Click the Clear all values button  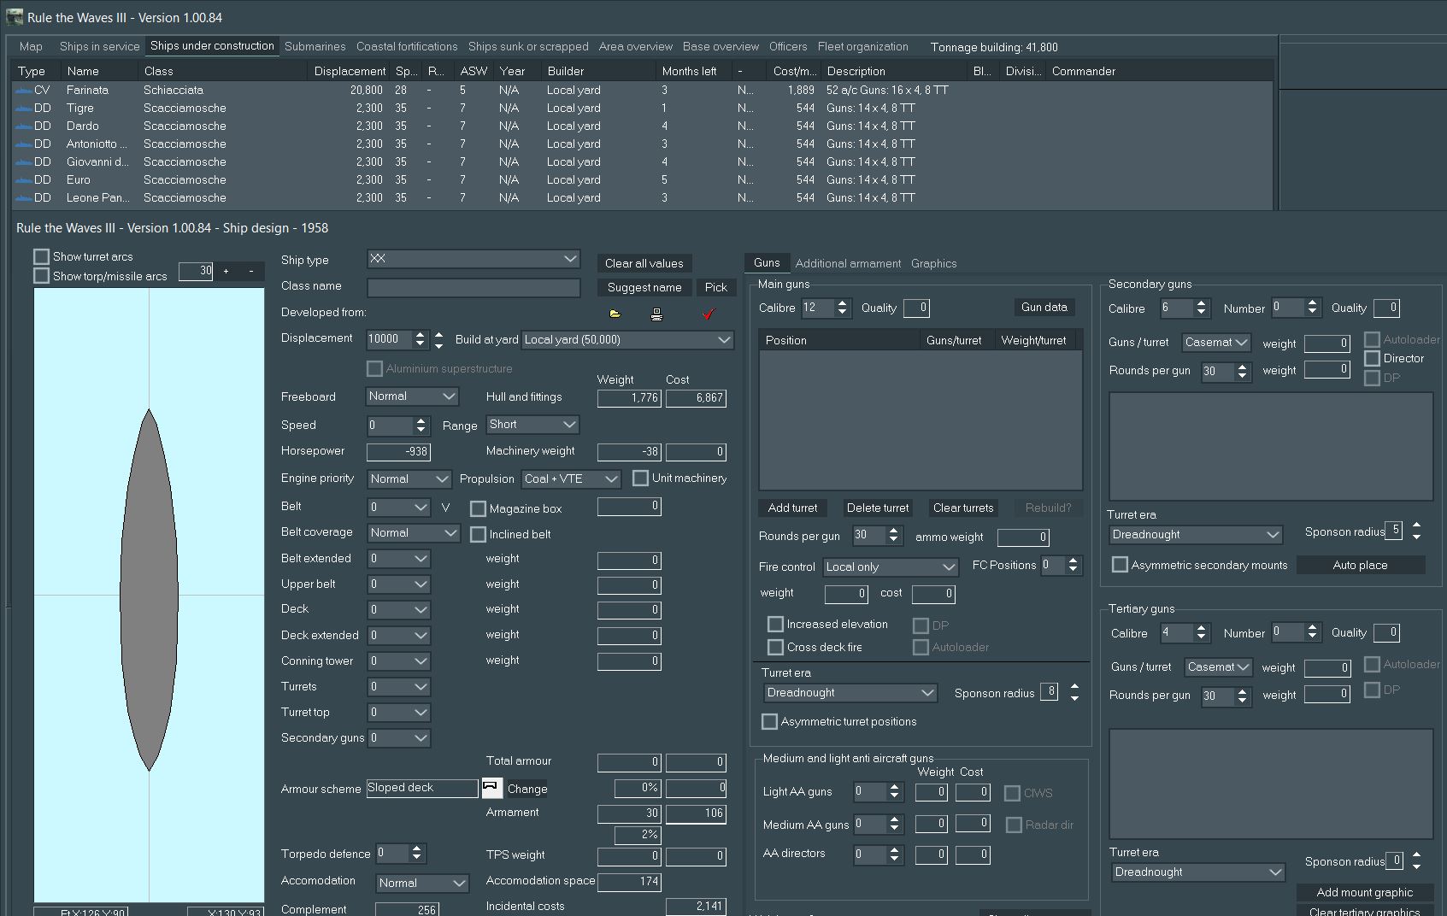pyautogui.click(x=644, y=263)
